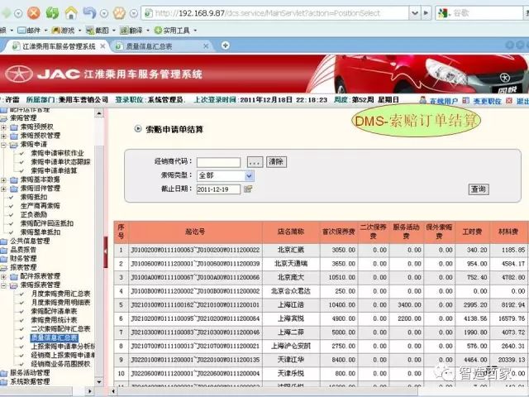Screen dimensions: 529x397
Task: Click the 清除 clear button
Action: point(276,161)
